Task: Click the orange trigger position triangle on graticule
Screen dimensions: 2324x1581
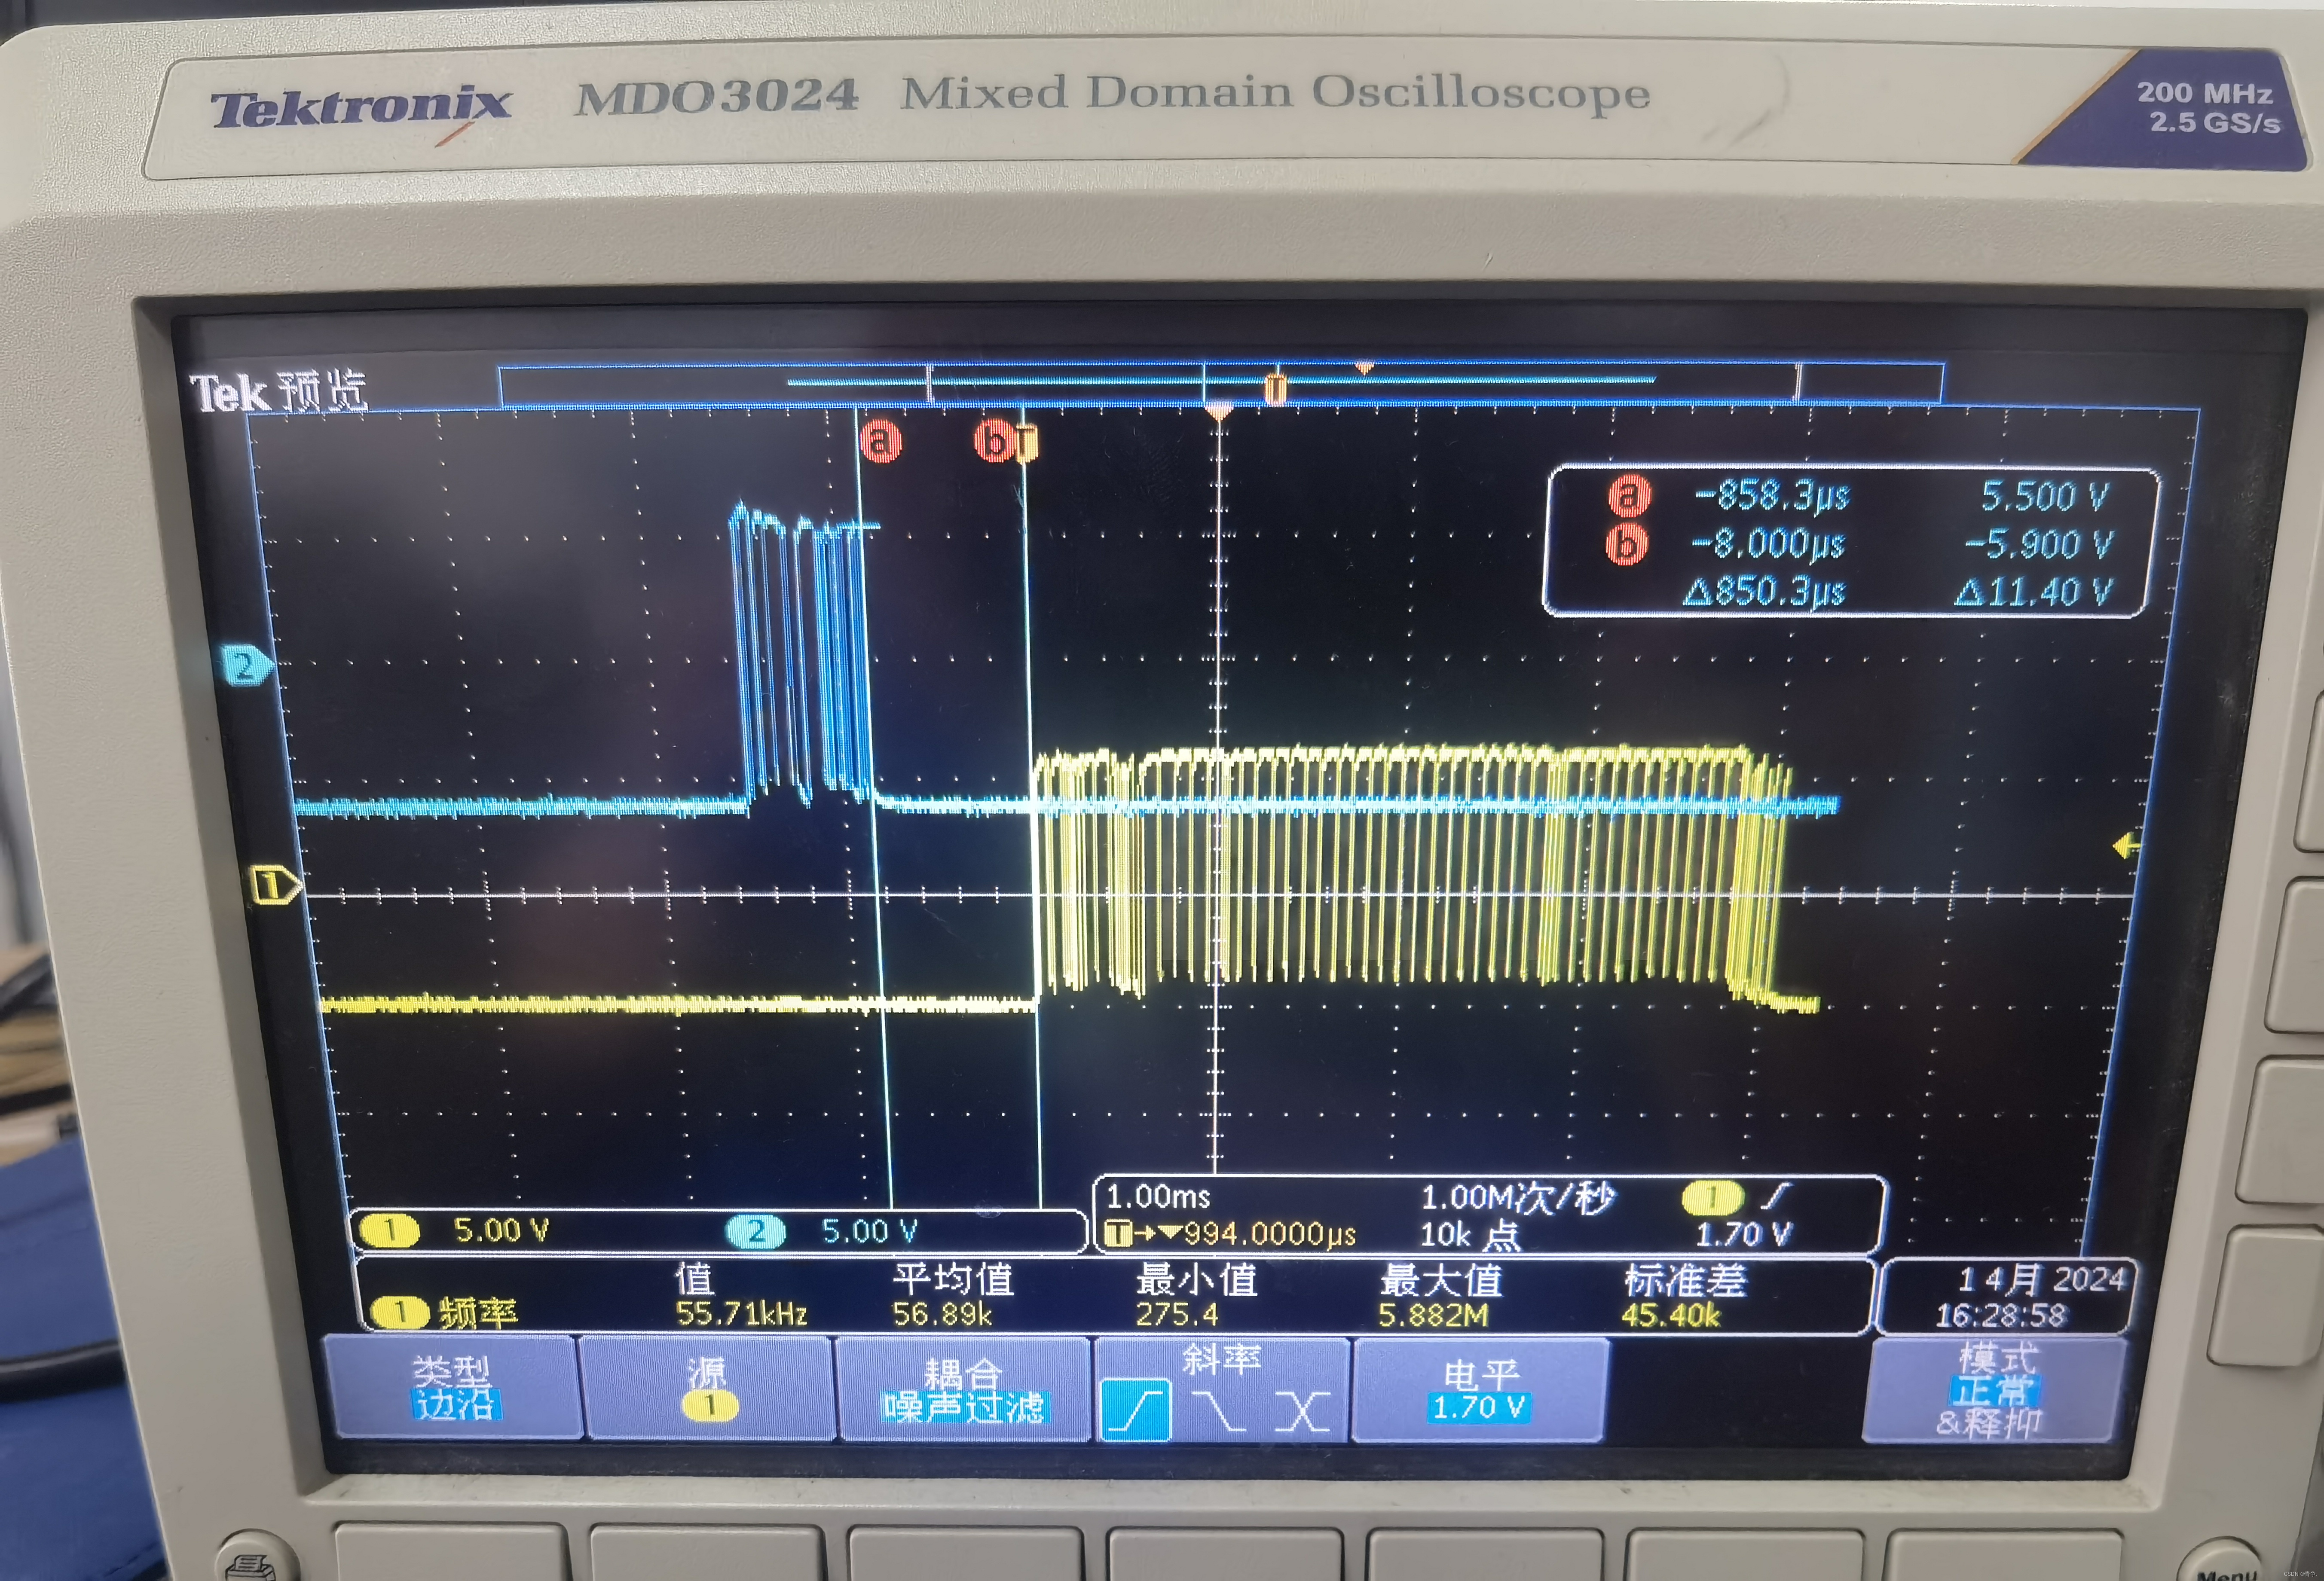Action: pos(1218,412)
